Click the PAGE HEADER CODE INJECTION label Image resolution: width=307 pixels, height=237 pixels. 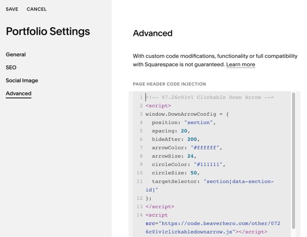point(169,84)
